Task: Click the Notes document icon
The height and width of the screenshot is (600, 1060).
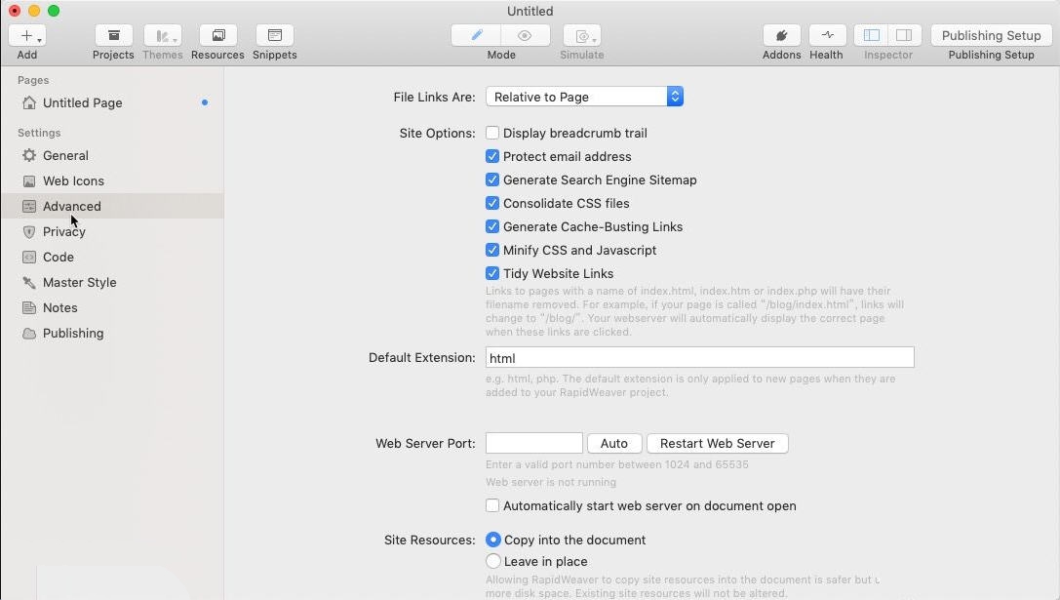Action: (29, 307)
